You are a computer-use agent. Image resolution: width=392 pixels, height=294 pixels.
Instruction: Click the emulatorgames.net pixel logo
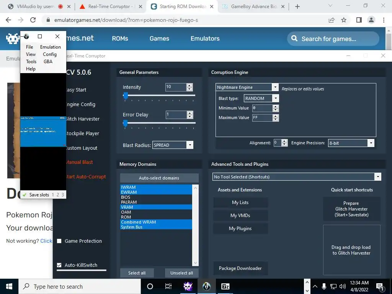pyautogui.click(x=13, y=39)
